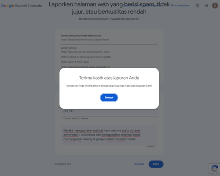The image size is (220, 176).
Task: Click the reCAPTCHA badge icon
Action: pos(214,169)
